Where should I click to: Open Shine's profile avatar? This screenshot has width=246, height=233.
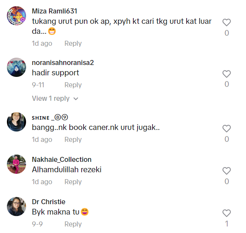[x=16, y=122]
